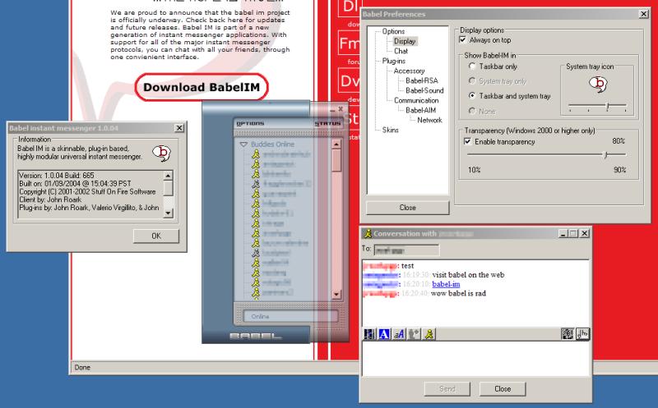Click the transparency slider handle
This screenshot has height=408, width=658.
605,154
